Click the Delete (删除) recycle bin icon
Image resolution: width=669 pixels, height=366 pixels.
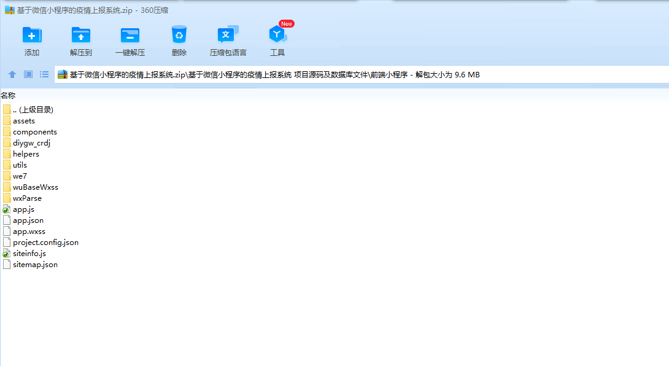(x=179, y=34)
